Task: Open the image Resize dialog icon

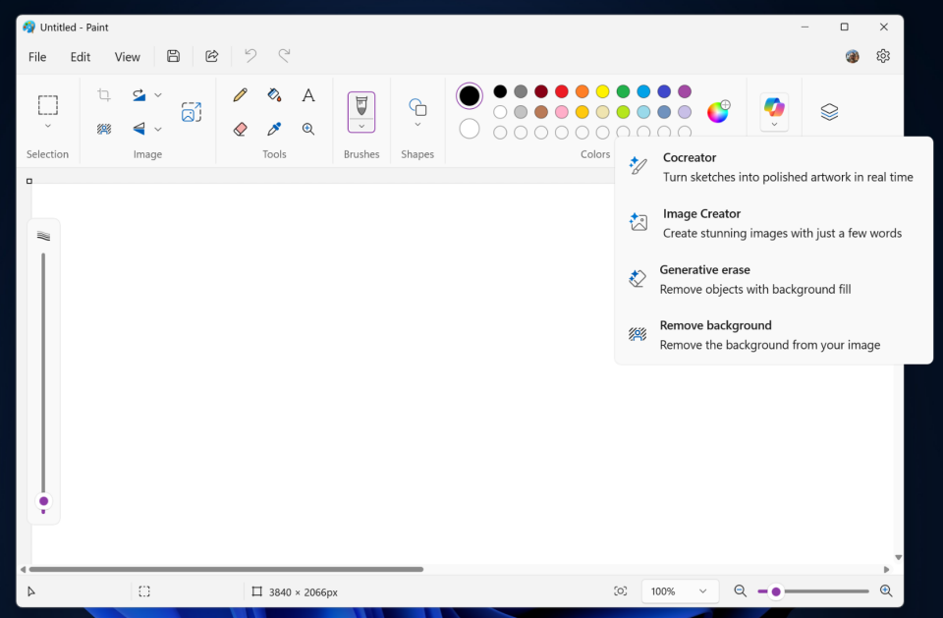Action: click(192, 112)
